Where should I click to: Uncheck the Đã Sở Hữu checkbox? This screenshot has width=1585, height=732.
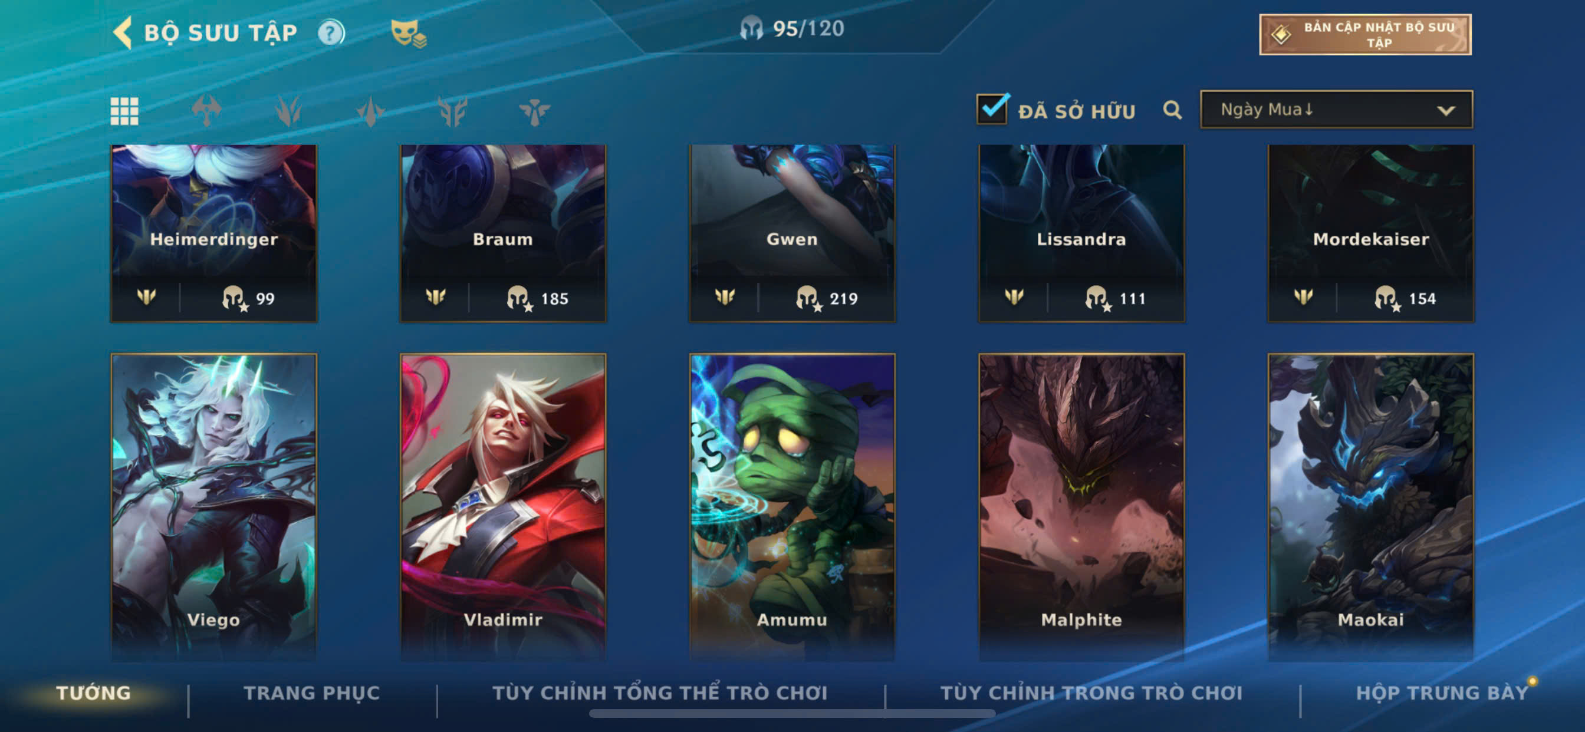(992, 110)
